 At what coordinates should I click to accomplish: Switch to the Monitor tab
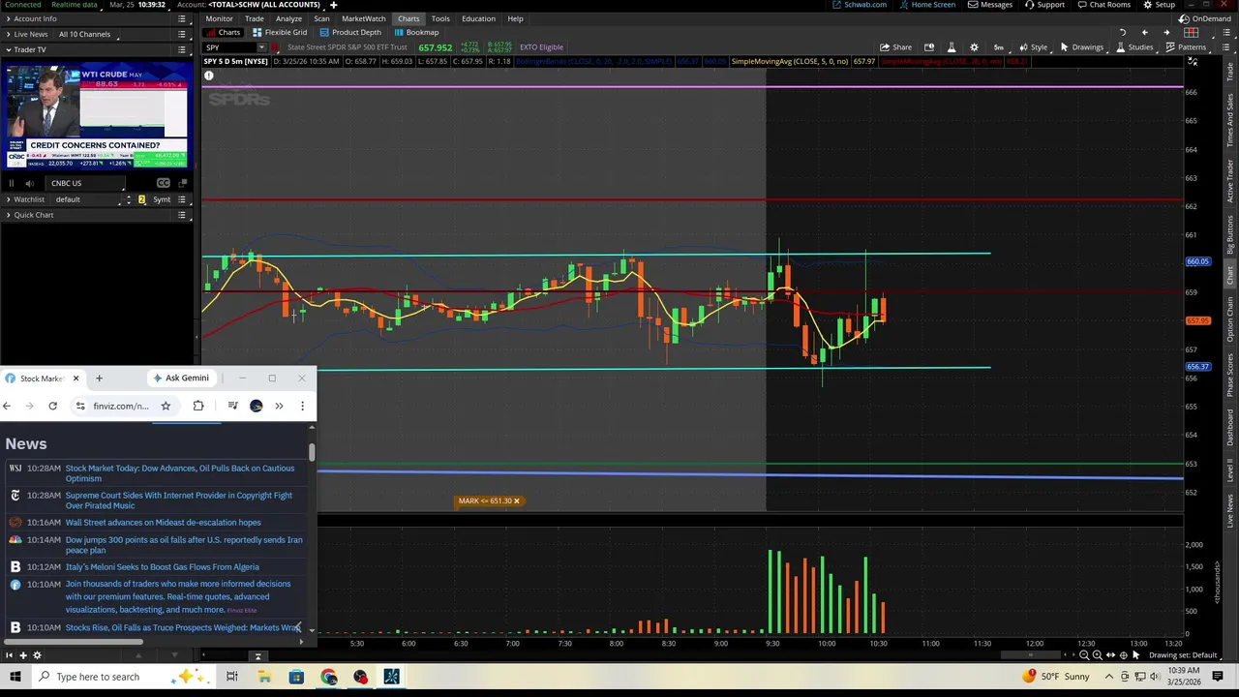pos(219,18)
